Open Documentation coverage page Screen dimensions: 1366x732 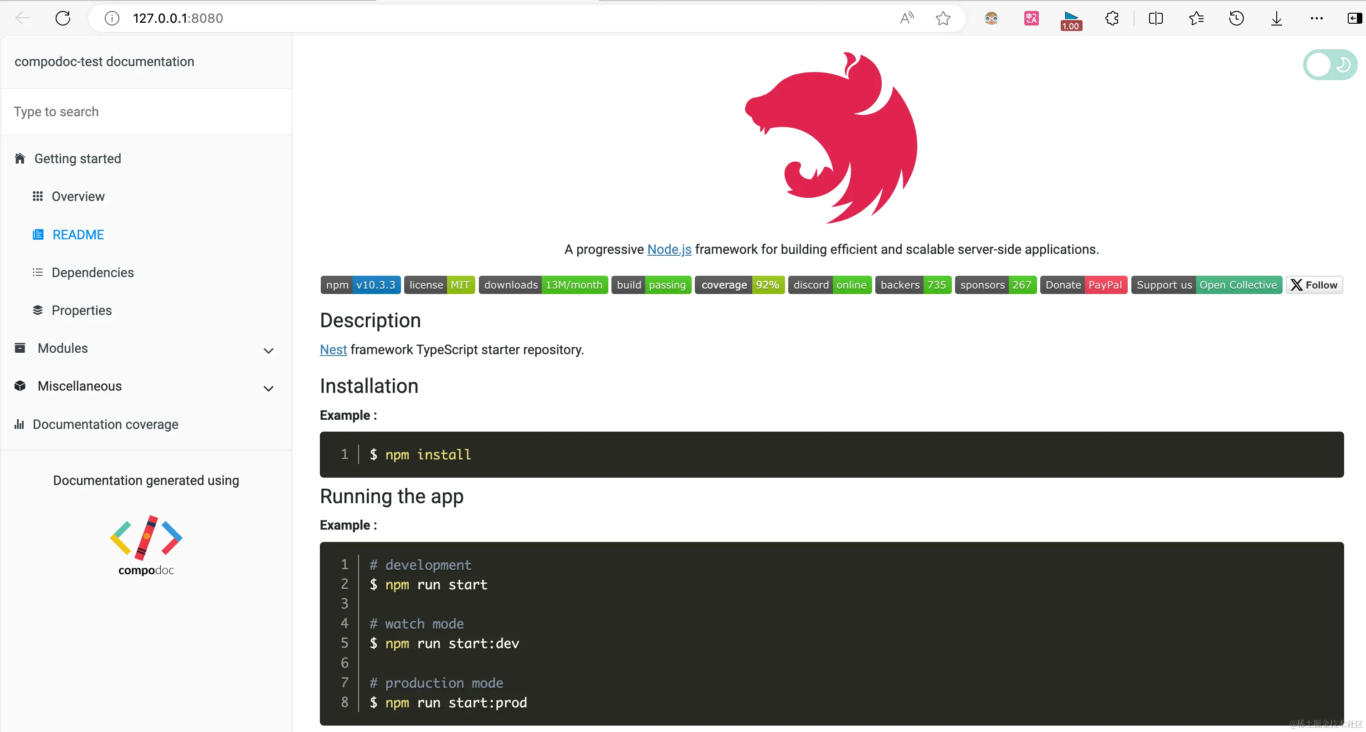point(106,424)
